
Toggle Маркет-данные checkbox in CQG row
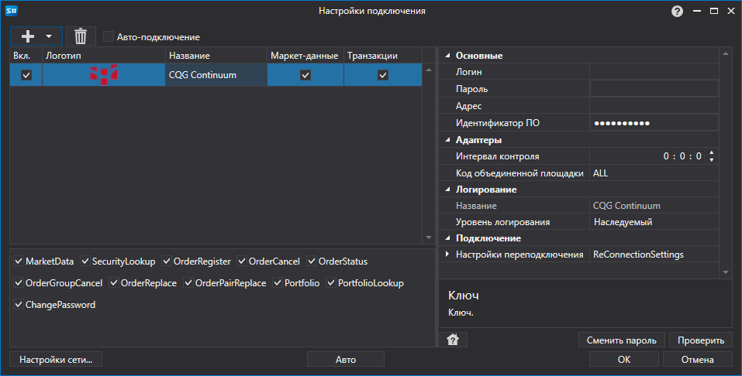point(305,74)
